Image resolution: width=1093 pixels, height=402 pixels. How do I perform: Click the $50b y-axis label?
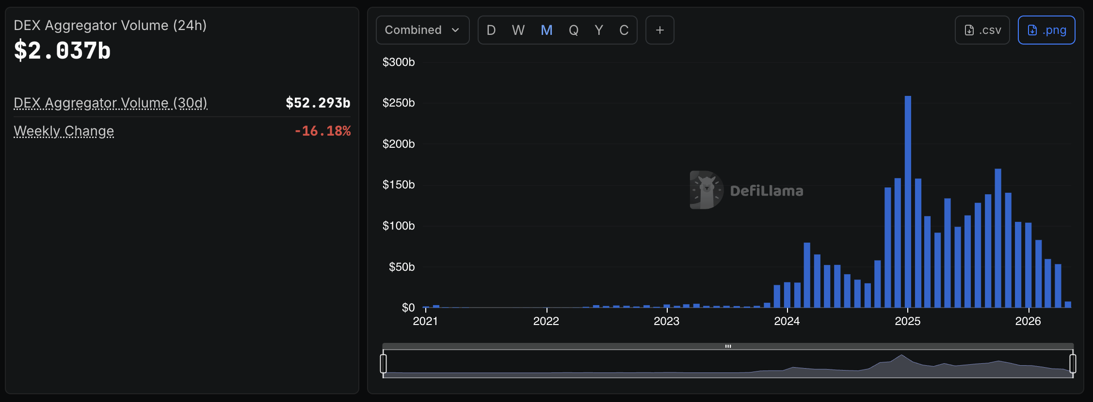tap(402, 267)
